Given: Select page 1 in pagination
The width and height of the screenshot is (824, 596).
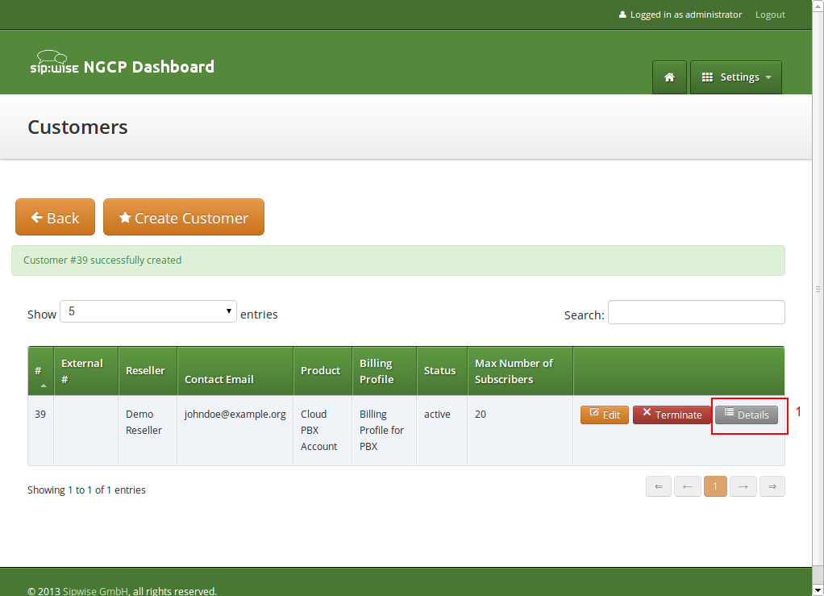Looking at the screenshot, I should (715, 486).
